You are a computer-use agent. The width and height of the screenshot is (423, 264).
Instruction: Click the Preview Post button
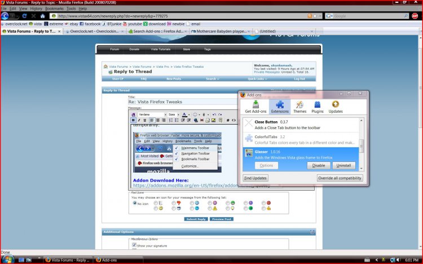click(x=222, y=219)
